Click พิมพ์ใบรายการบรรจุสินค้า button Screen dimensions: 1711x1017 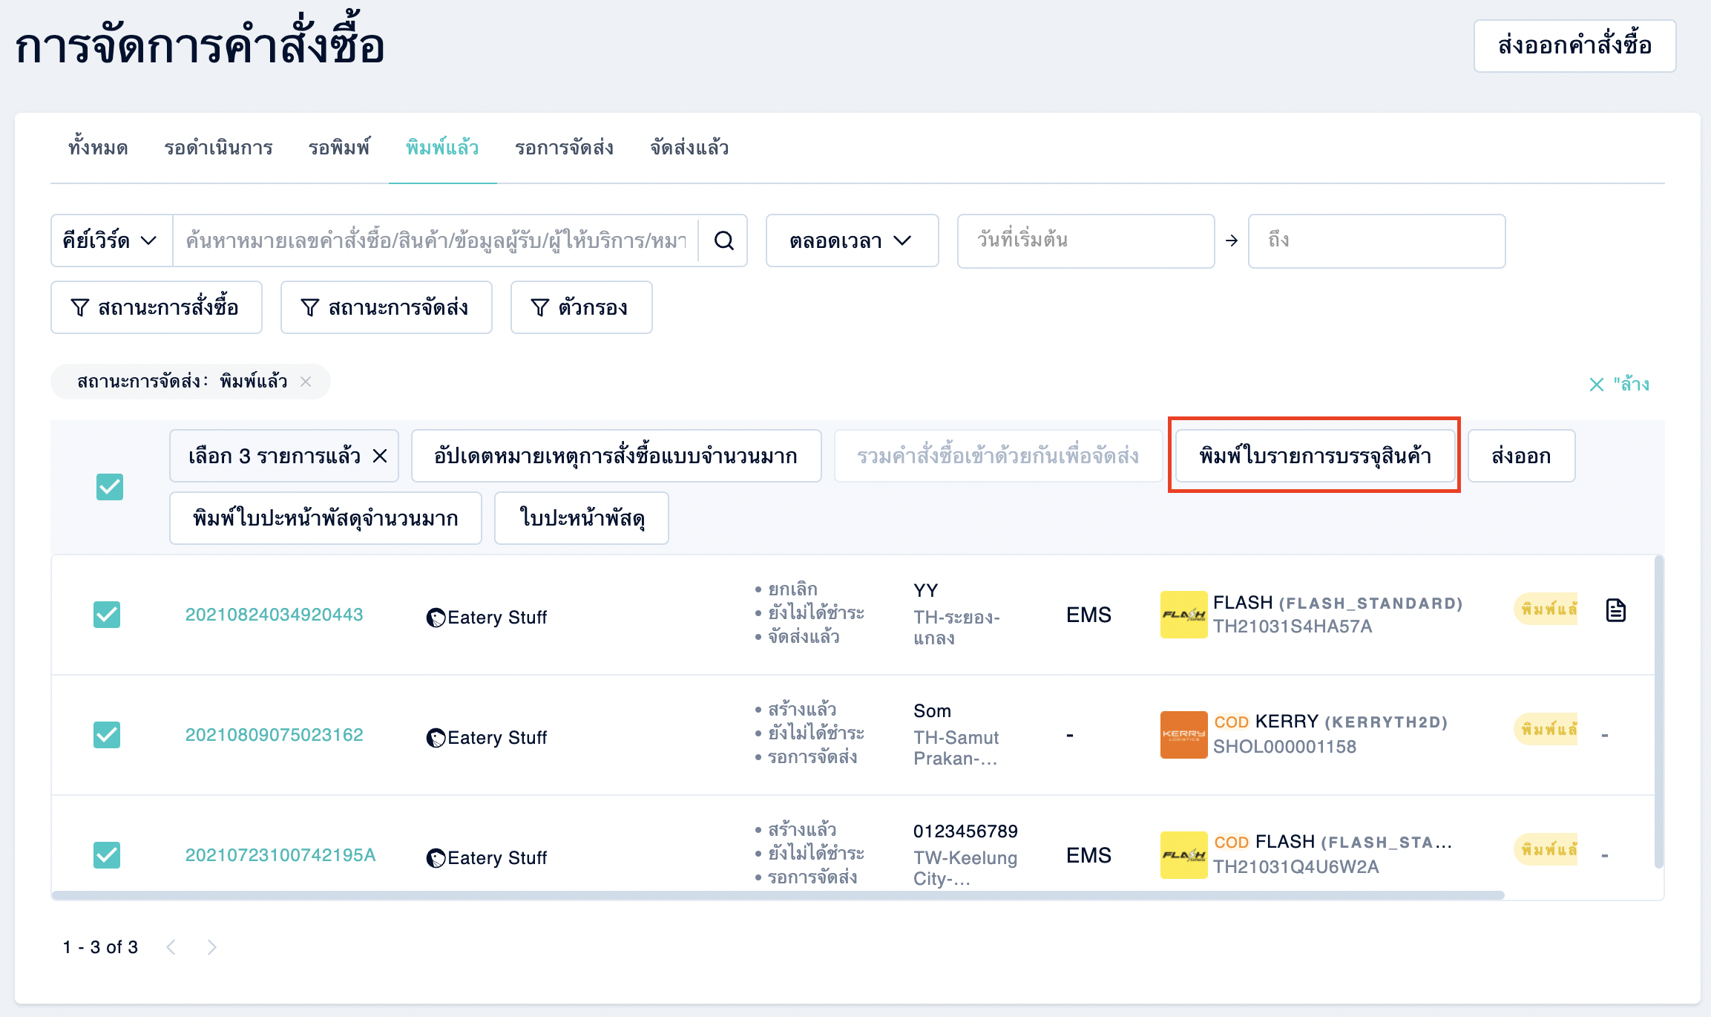(x=1315, y=456)
